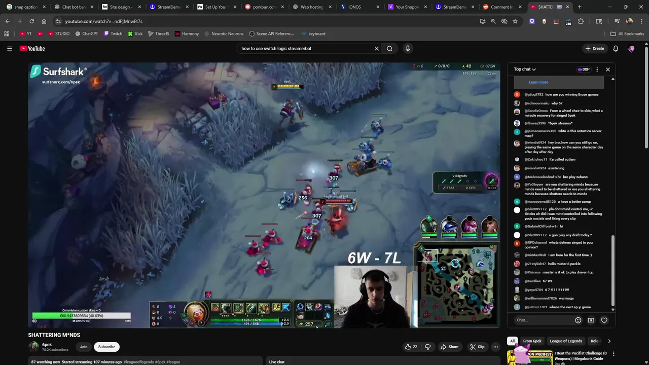Open the browser zoom magnifier icon
The width and height of the screenshot is (649, 365).
[x=493, y=21]
